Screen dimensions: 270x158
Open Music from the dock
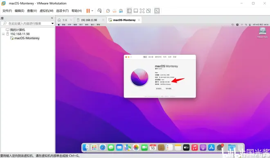tap(195, 147)
